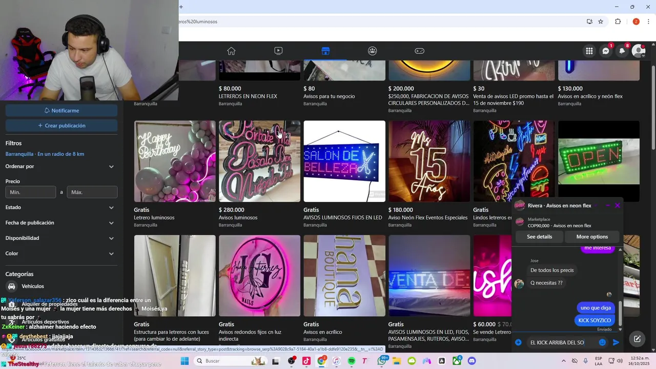Open the notifications bell icon
The height and width of the screenshot is (369, 656).
pos(622,51)
